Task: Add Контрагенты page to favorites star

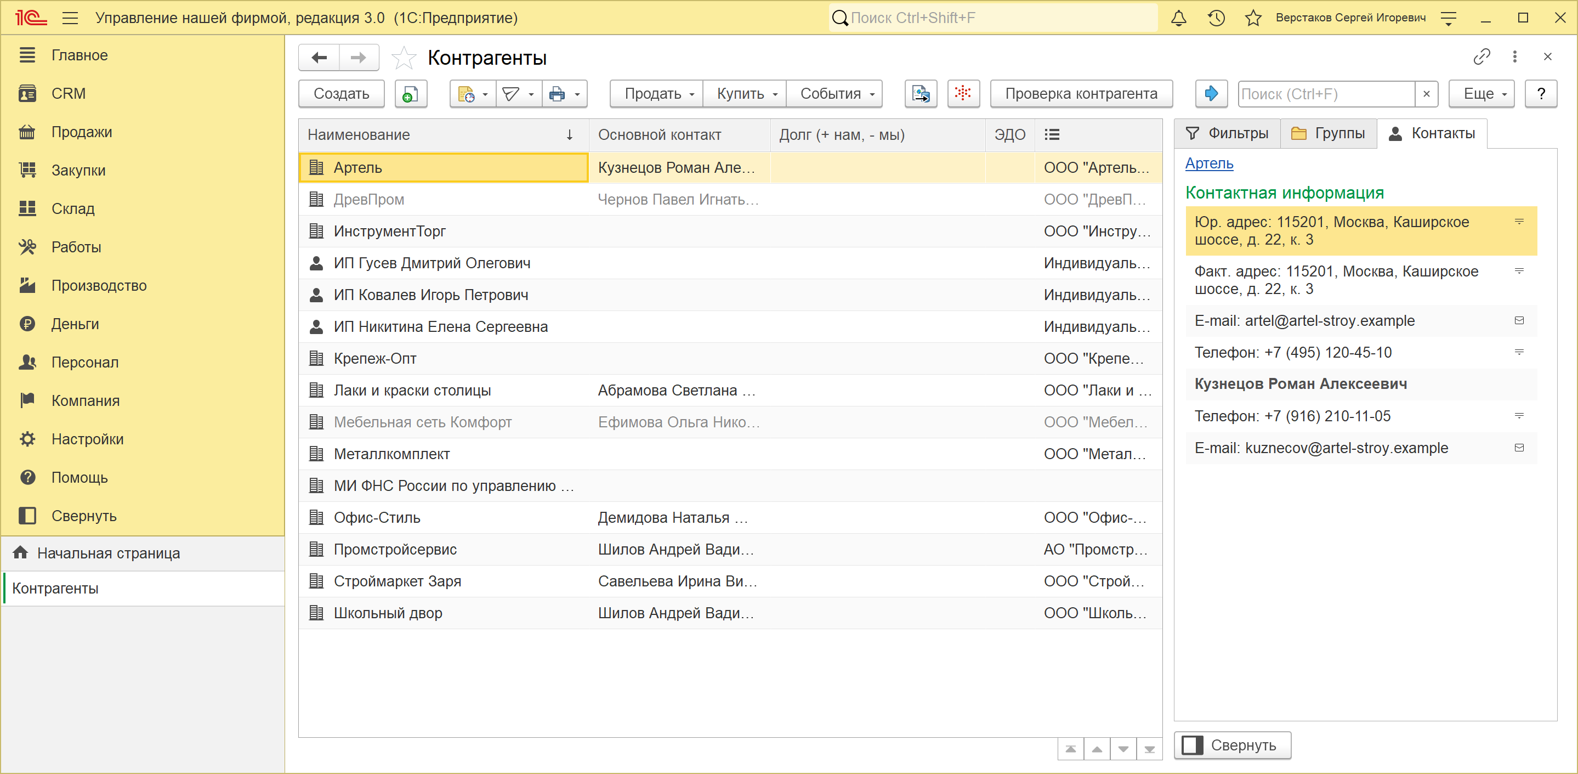Action: click(404, 58)
